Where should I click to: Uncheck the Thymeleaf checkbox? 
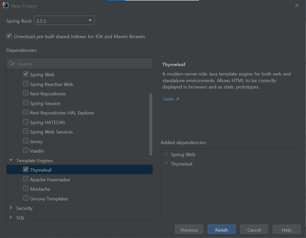pos(26,170)
